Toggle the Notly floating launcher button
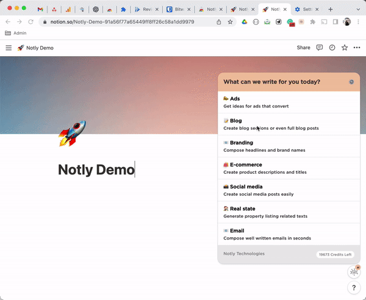 pyautogui.click(x=354, y=272)
